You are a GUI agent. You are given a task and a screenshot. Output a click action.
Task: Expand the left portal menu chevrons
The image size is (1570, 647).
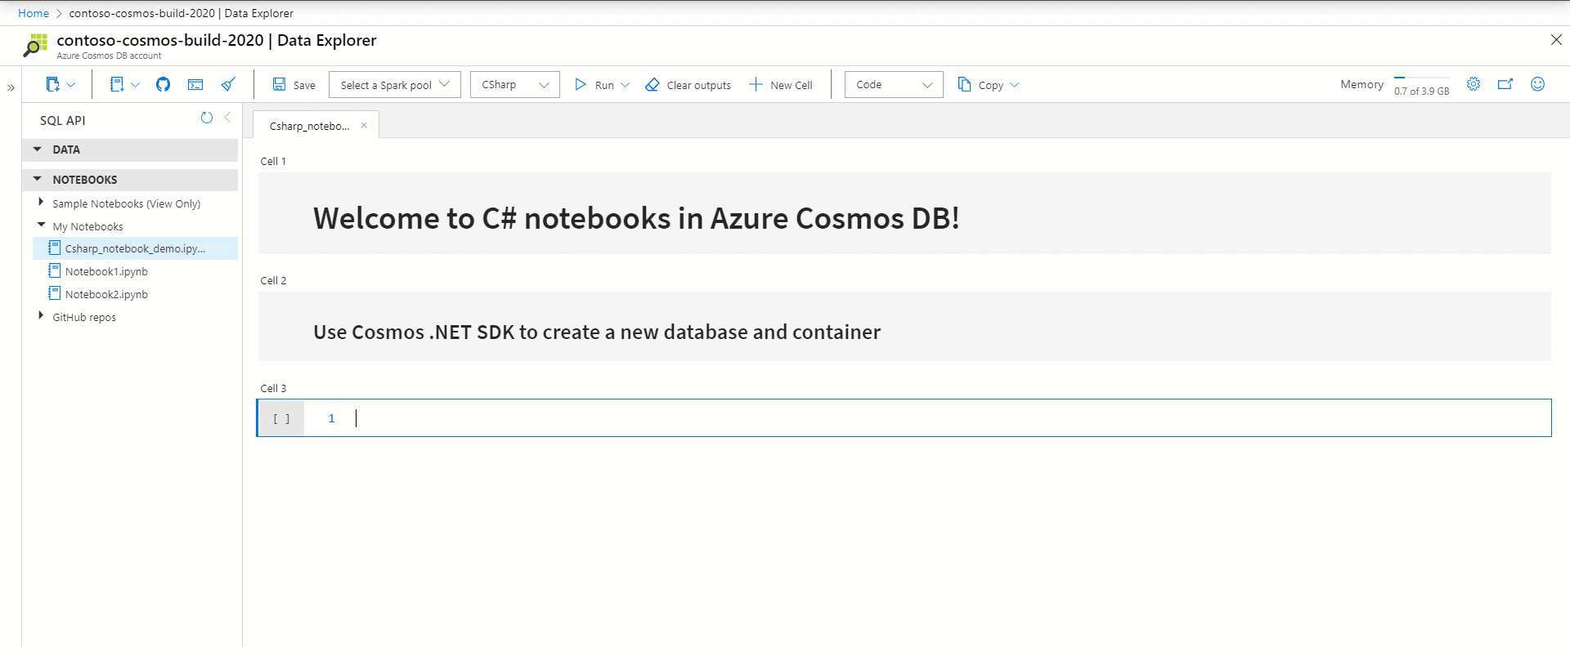click(x=11, y=87)
